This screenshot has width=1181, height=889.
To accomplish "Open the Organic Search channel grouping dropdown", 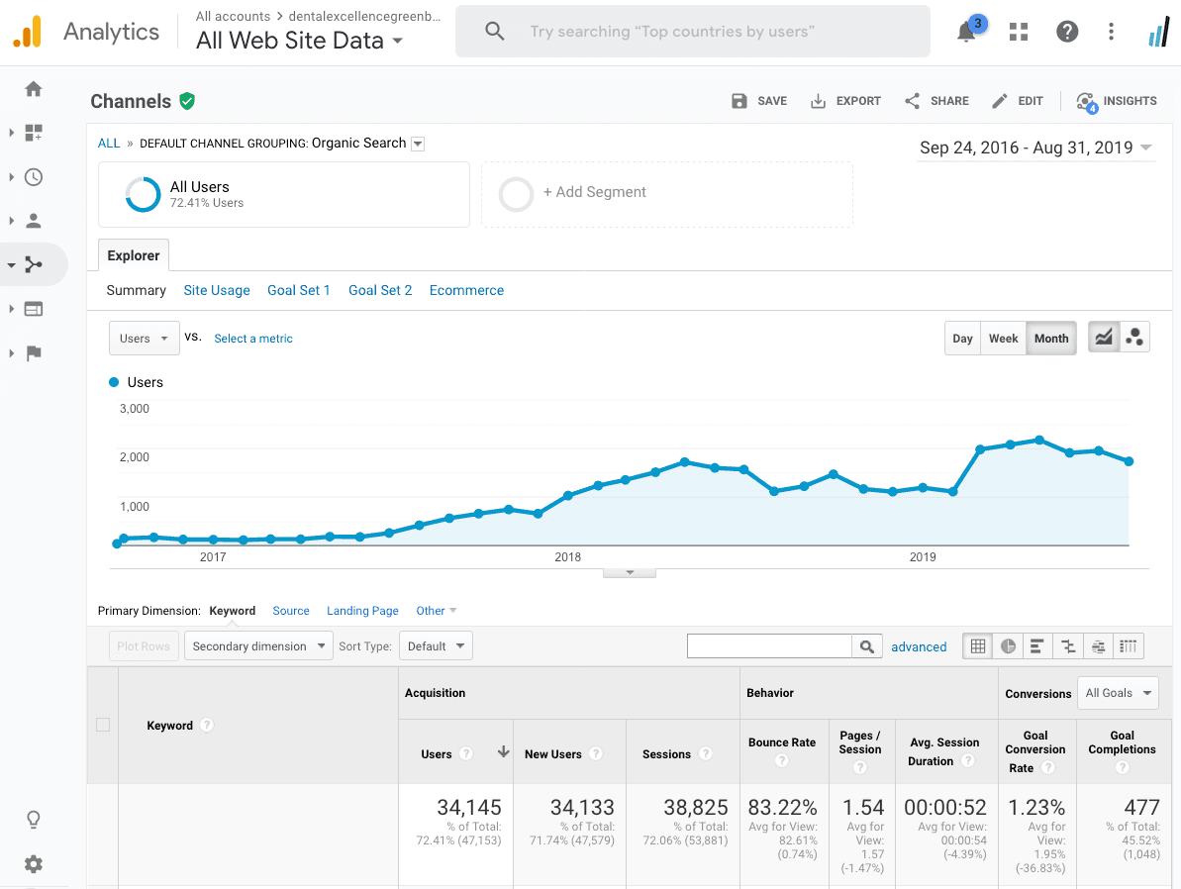I will tap(418, 143).
